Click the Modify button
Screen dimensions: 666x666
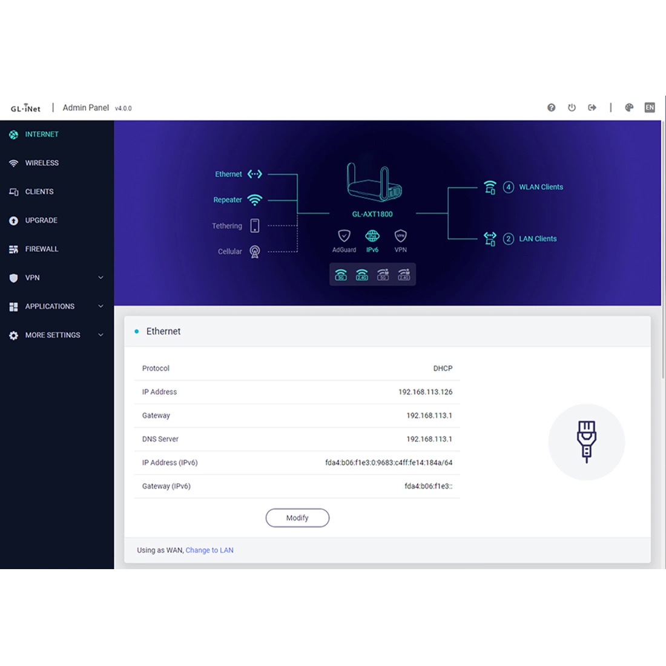pos(297,518)
